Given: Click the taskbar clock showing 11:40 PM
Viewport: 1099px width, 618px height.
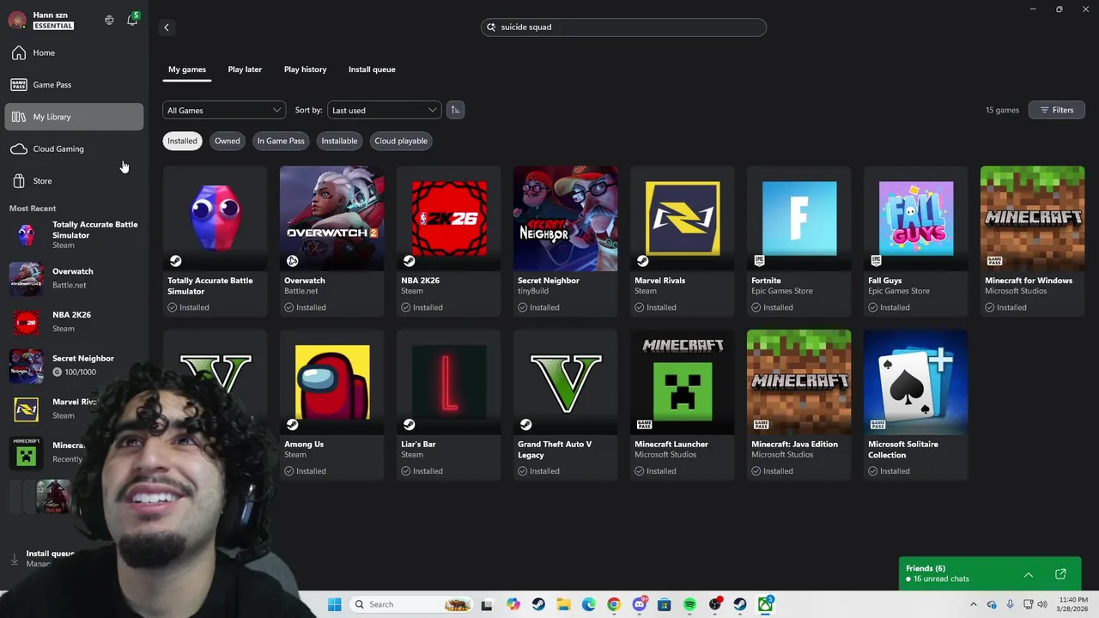Looking at the screenshot, I should pos(1073,604).
